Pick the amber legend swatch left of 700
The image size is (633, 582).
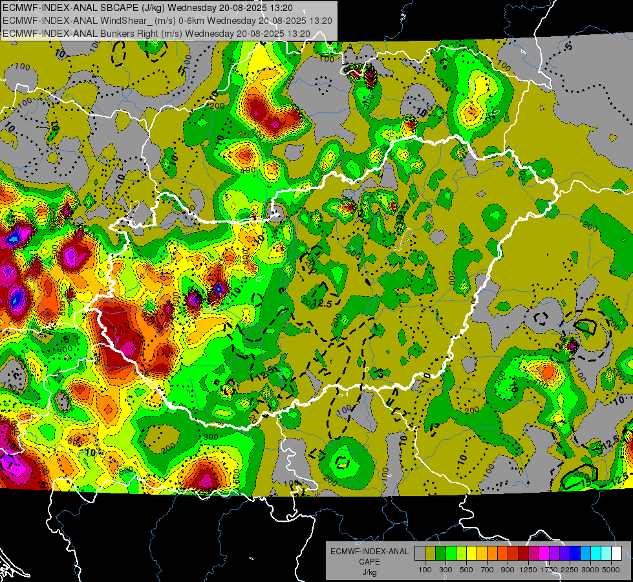coord(482,554)
